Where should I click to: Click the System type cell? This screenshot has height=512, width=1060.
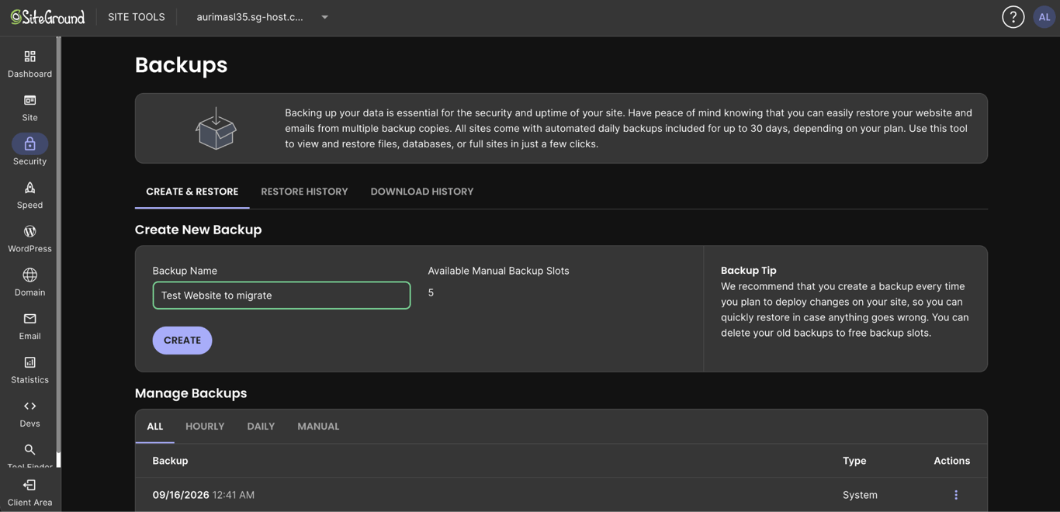click(x=860, y=495)
